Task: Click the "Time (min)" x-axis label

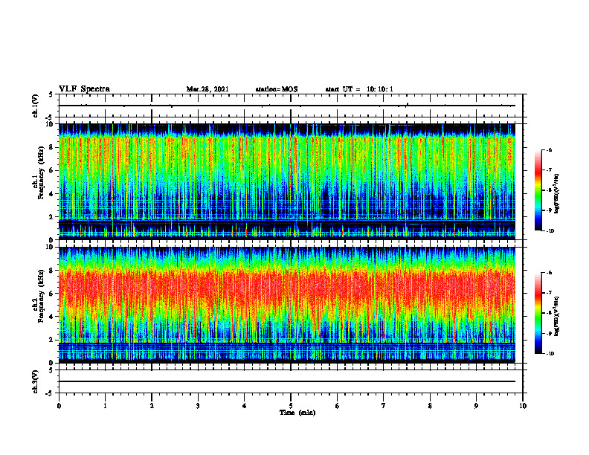Action: pos(297,413)
